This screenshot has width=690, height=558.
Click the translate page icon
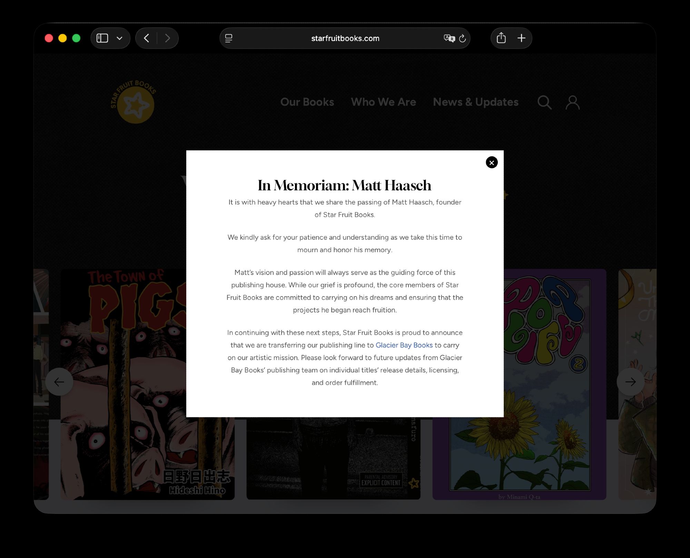[x=449, y=38]
